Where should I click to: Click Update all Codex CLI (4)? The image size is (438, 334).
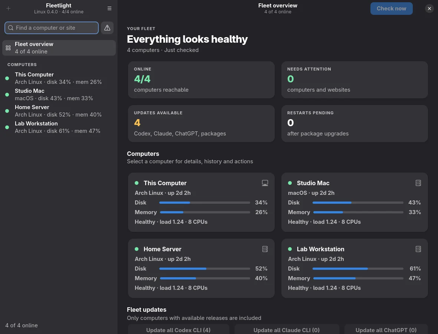click(x=179, y=330)
